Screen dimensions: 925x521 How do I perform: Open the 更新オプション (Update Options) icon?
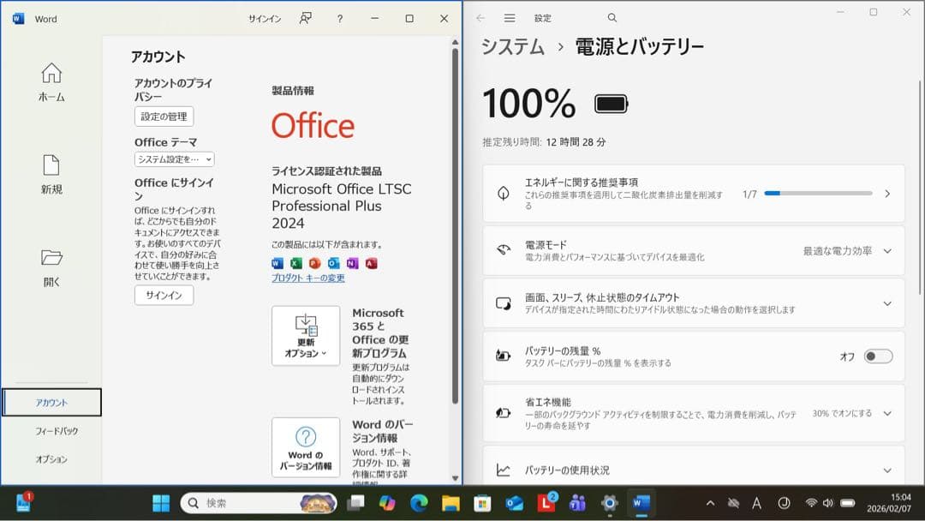pyautogui.click(x=306, y=335)
